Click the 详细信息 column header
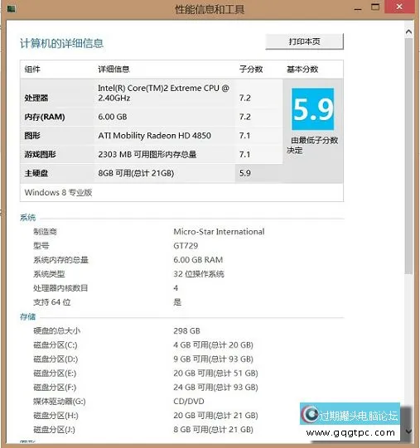This screenshot has height=448, width=420. pyautogui.click(x=113, y=69)
